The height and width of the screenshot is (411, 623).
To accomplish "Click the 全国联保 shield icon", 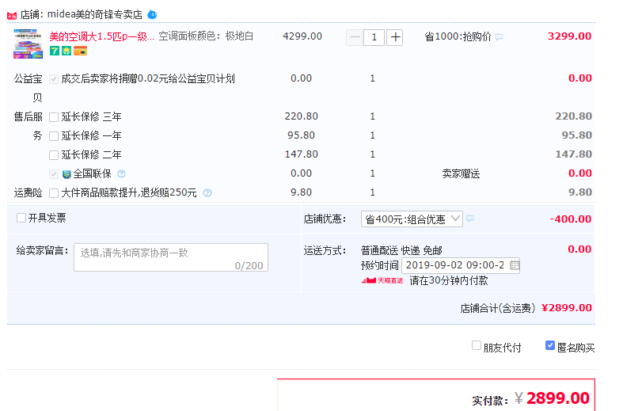I will (66, 174).
